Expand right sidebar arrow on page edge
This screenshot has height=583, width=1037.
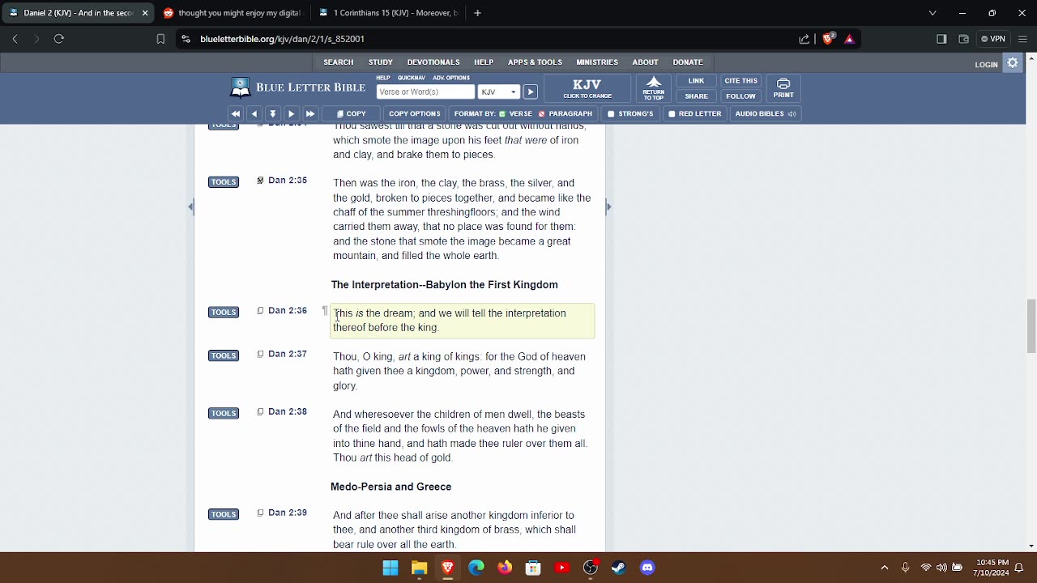tap(608, 207)
